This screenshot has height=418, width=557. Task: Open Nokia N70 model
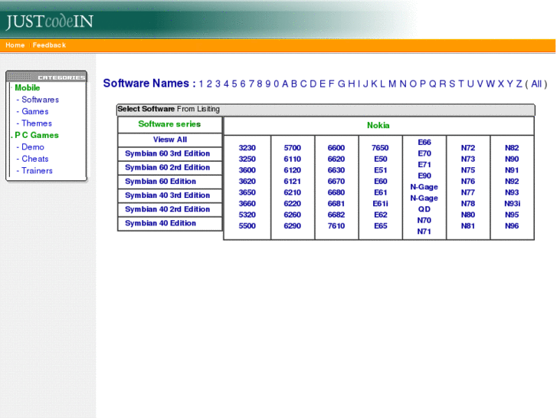[424, 220]
